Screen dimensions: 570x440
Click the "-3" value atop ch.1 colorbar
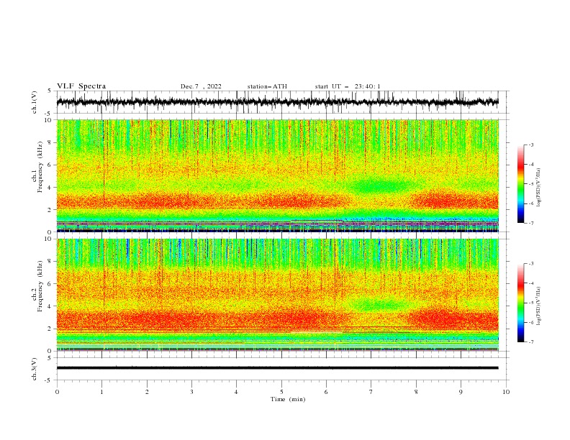[x=531, y=145]
